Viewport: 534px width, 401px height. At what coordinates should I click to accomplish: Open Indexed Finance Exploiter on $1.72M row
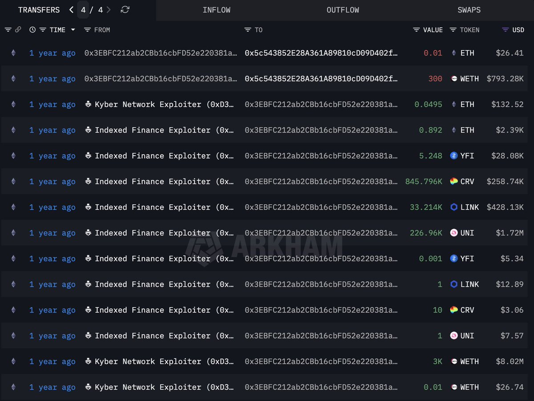(x=164, y=233)
